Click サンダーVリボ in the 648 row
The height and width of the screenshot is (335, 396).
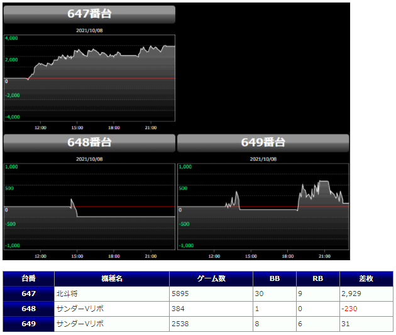80,309
